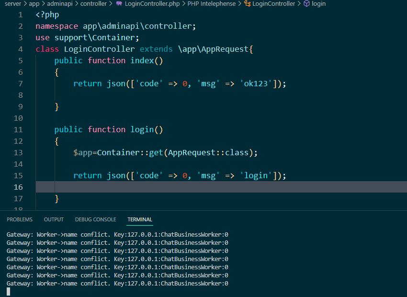The width and height of the screenshot is (407, 297).
Task: Open the PHP Intelephense breadcrumb
Action: tap(212, 4)
